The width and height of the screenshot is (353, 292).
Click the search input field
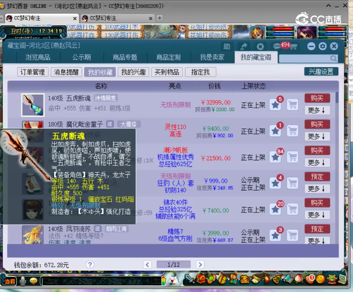click(304, 58)
